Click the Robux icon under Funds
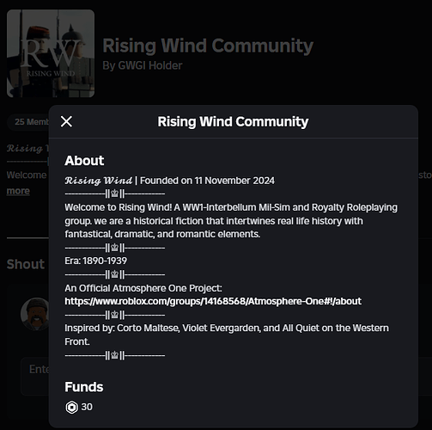432x430 pixels. tap(71, 408)
